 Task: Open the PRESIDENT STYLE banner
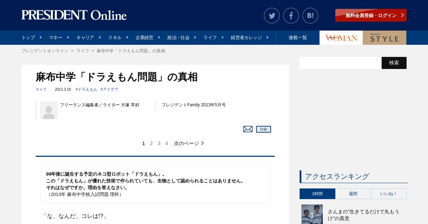[x=384, y=38]
